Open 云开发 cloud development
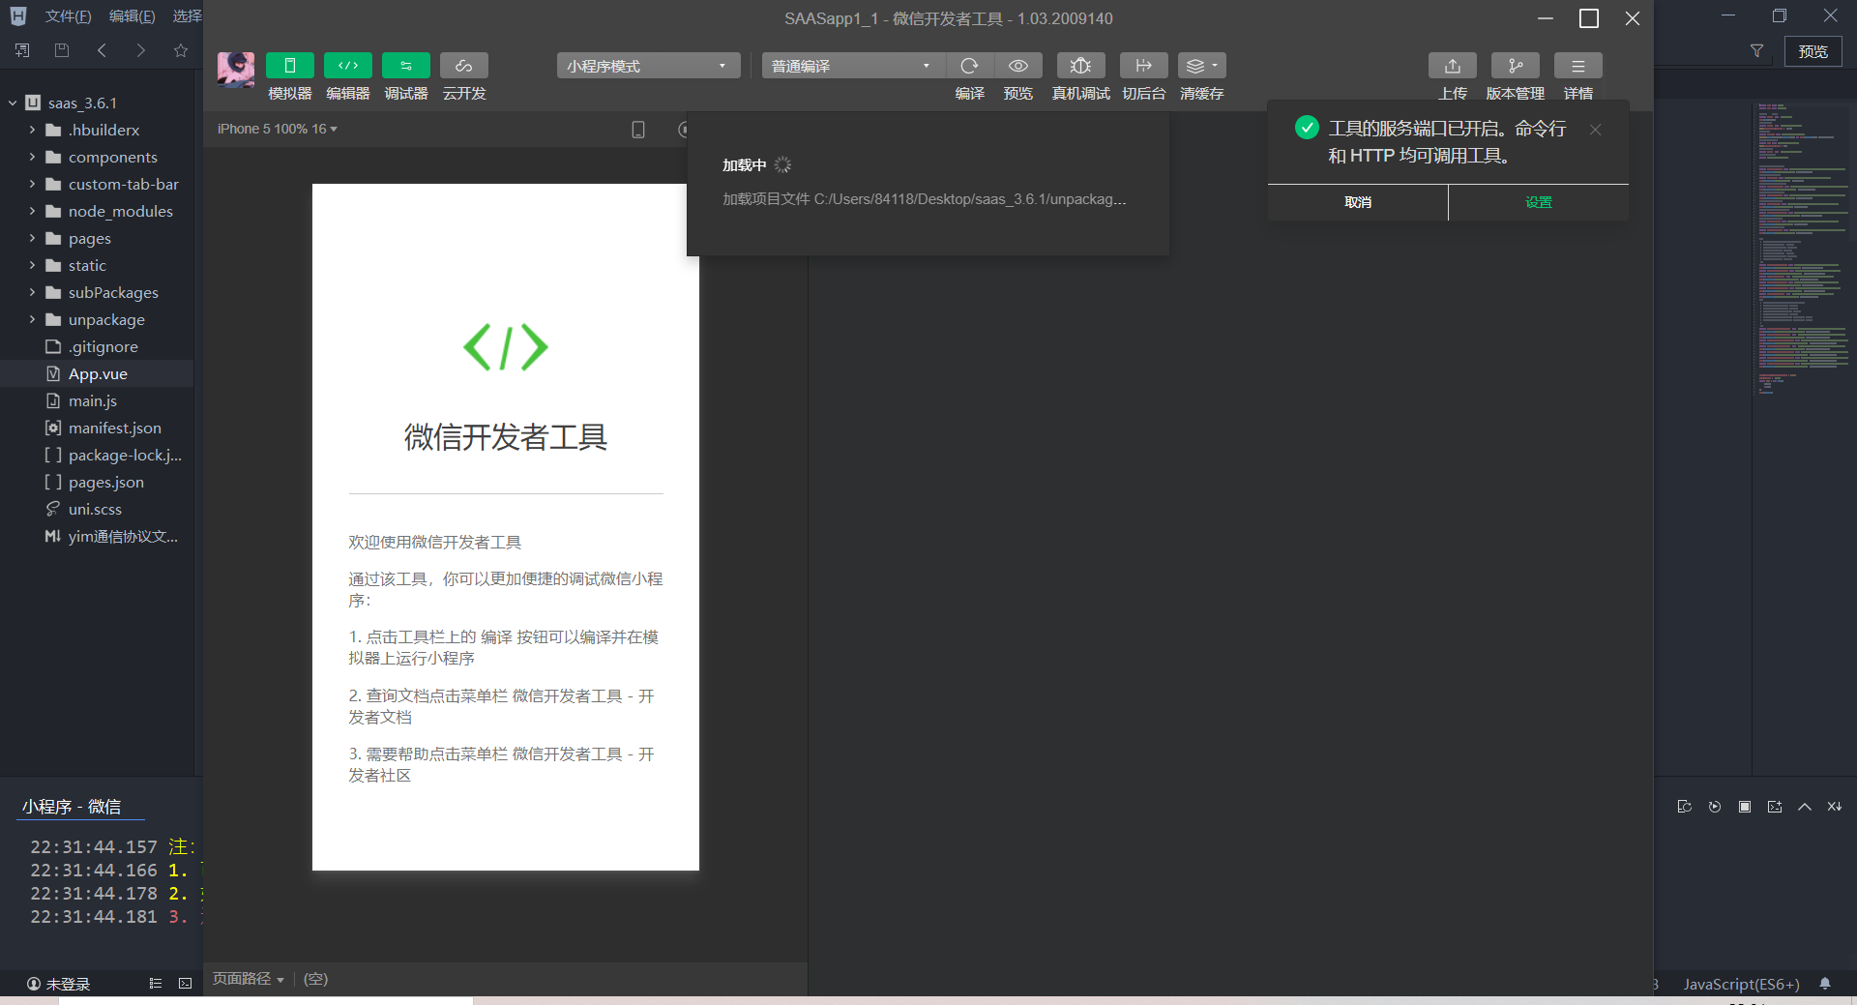 tap(463, 65)
